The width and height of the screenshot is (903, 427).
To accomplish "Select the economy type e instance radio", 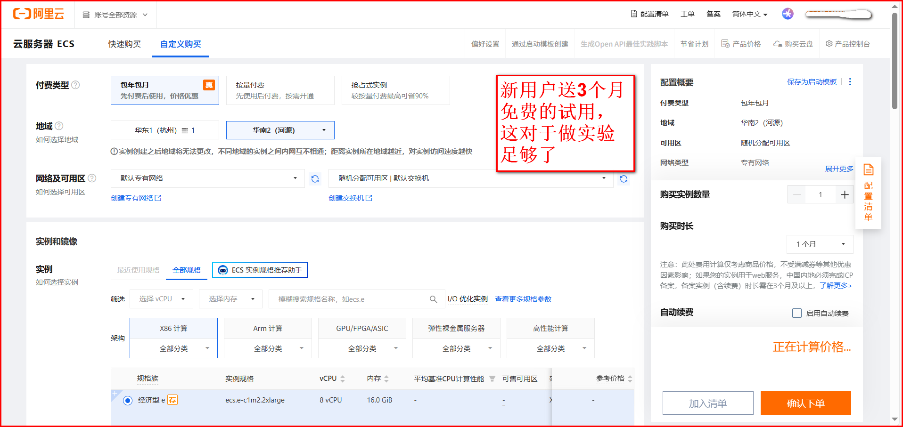I will pyautogui.click(x=127, y=401).
